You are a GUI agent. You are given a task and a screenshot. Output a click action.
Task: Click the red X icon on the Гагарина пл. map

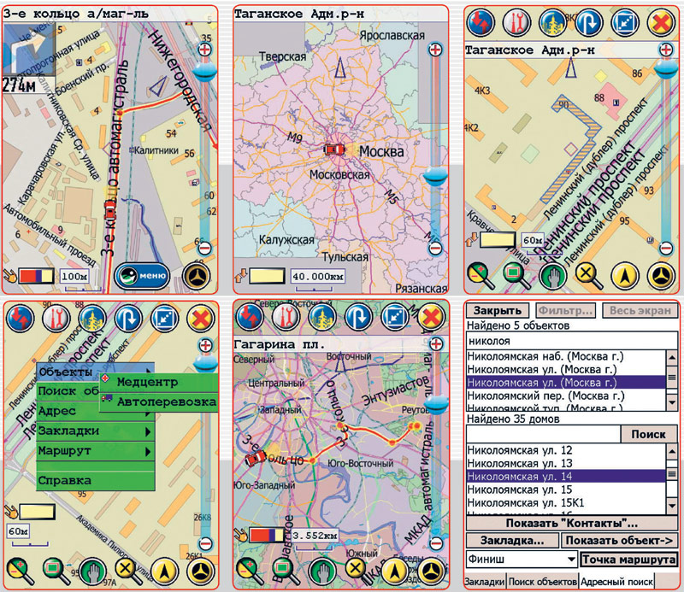tap(431, 316)
